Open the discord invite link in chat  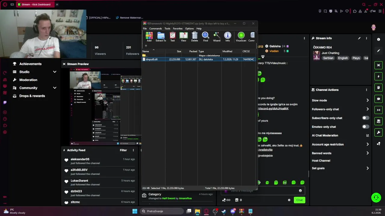tap(273, 109)
